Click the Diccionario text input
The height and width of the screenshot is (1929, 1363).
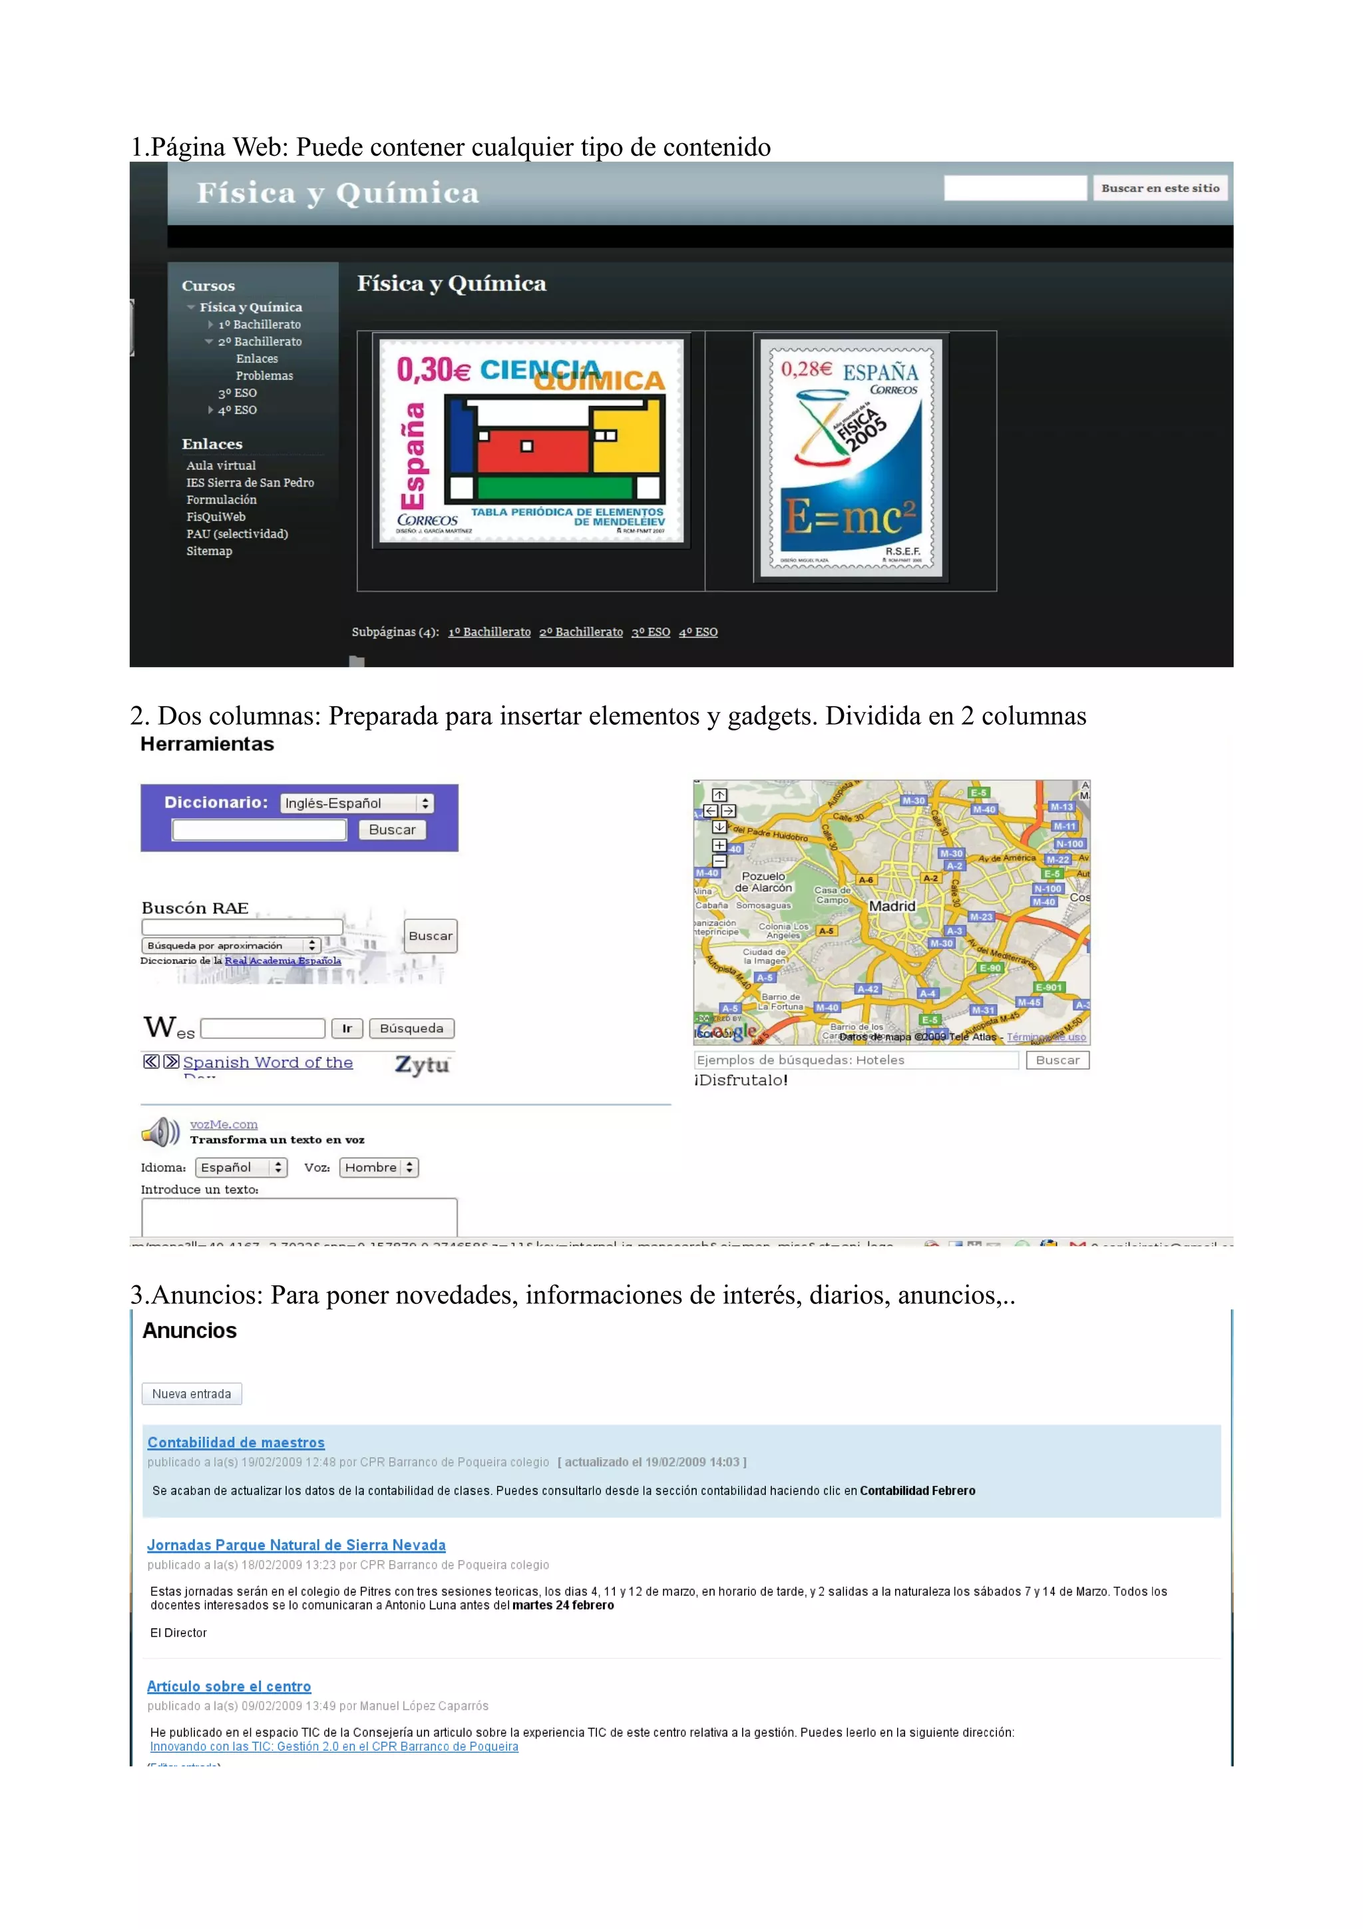point(260,830)
